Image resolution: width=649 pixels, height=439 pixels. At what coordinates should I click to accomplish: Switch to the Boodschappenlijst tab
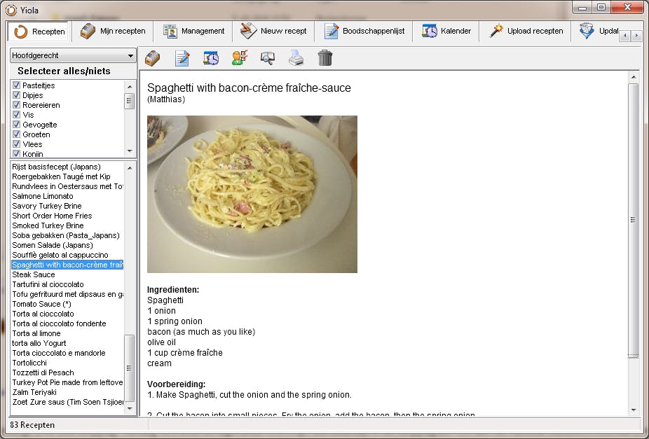click(x=364, y=31)
